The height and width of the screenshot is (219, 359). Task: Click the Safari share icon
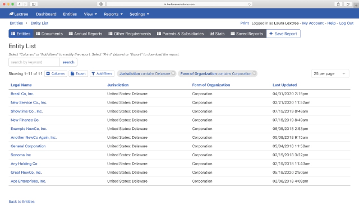(338, 4)
